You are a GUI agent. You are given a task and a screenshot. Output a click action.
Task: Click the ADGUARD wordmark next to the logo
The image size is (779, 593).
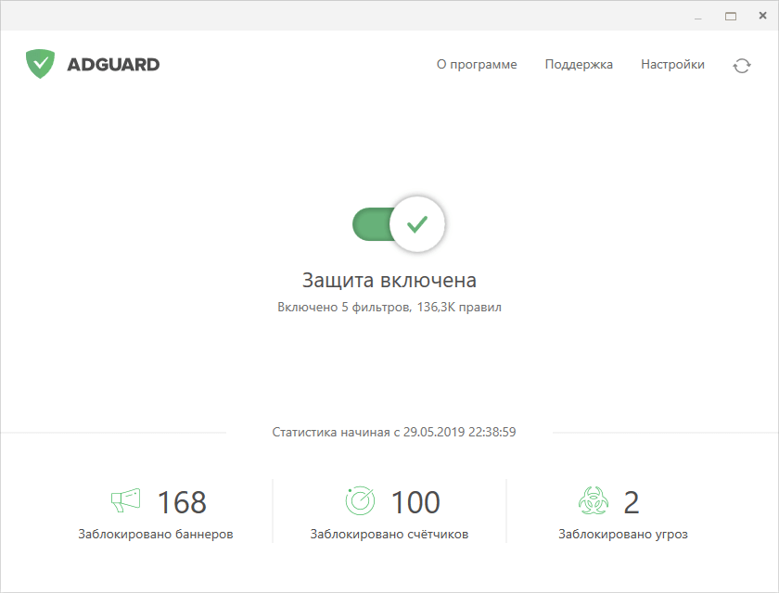pyautogui.click(x=114, y=64)
